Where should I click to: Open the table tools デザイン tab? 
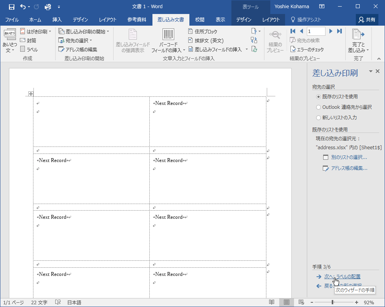click(243, 20)
